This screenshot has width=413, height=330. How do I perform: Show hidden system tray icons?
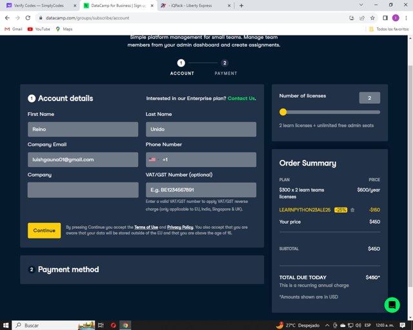327,325
